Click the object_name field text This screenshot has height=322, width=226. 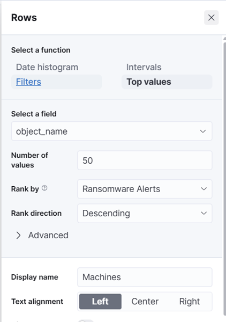click(x=42, y=131)
